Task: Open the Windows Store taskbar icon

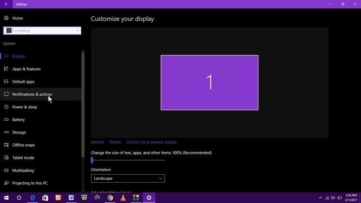Action: [45, 198]
